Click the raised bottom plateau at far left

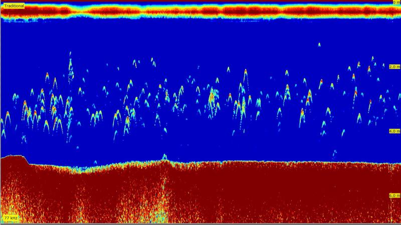tap(14, 158)
